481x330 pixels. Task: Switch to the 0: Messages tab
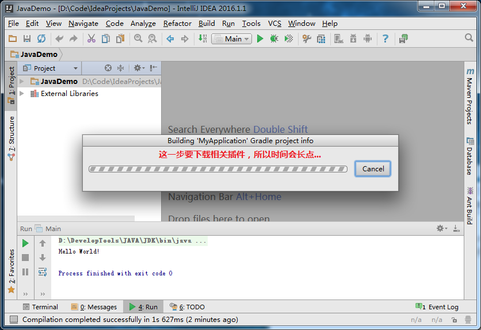[94, 306]
